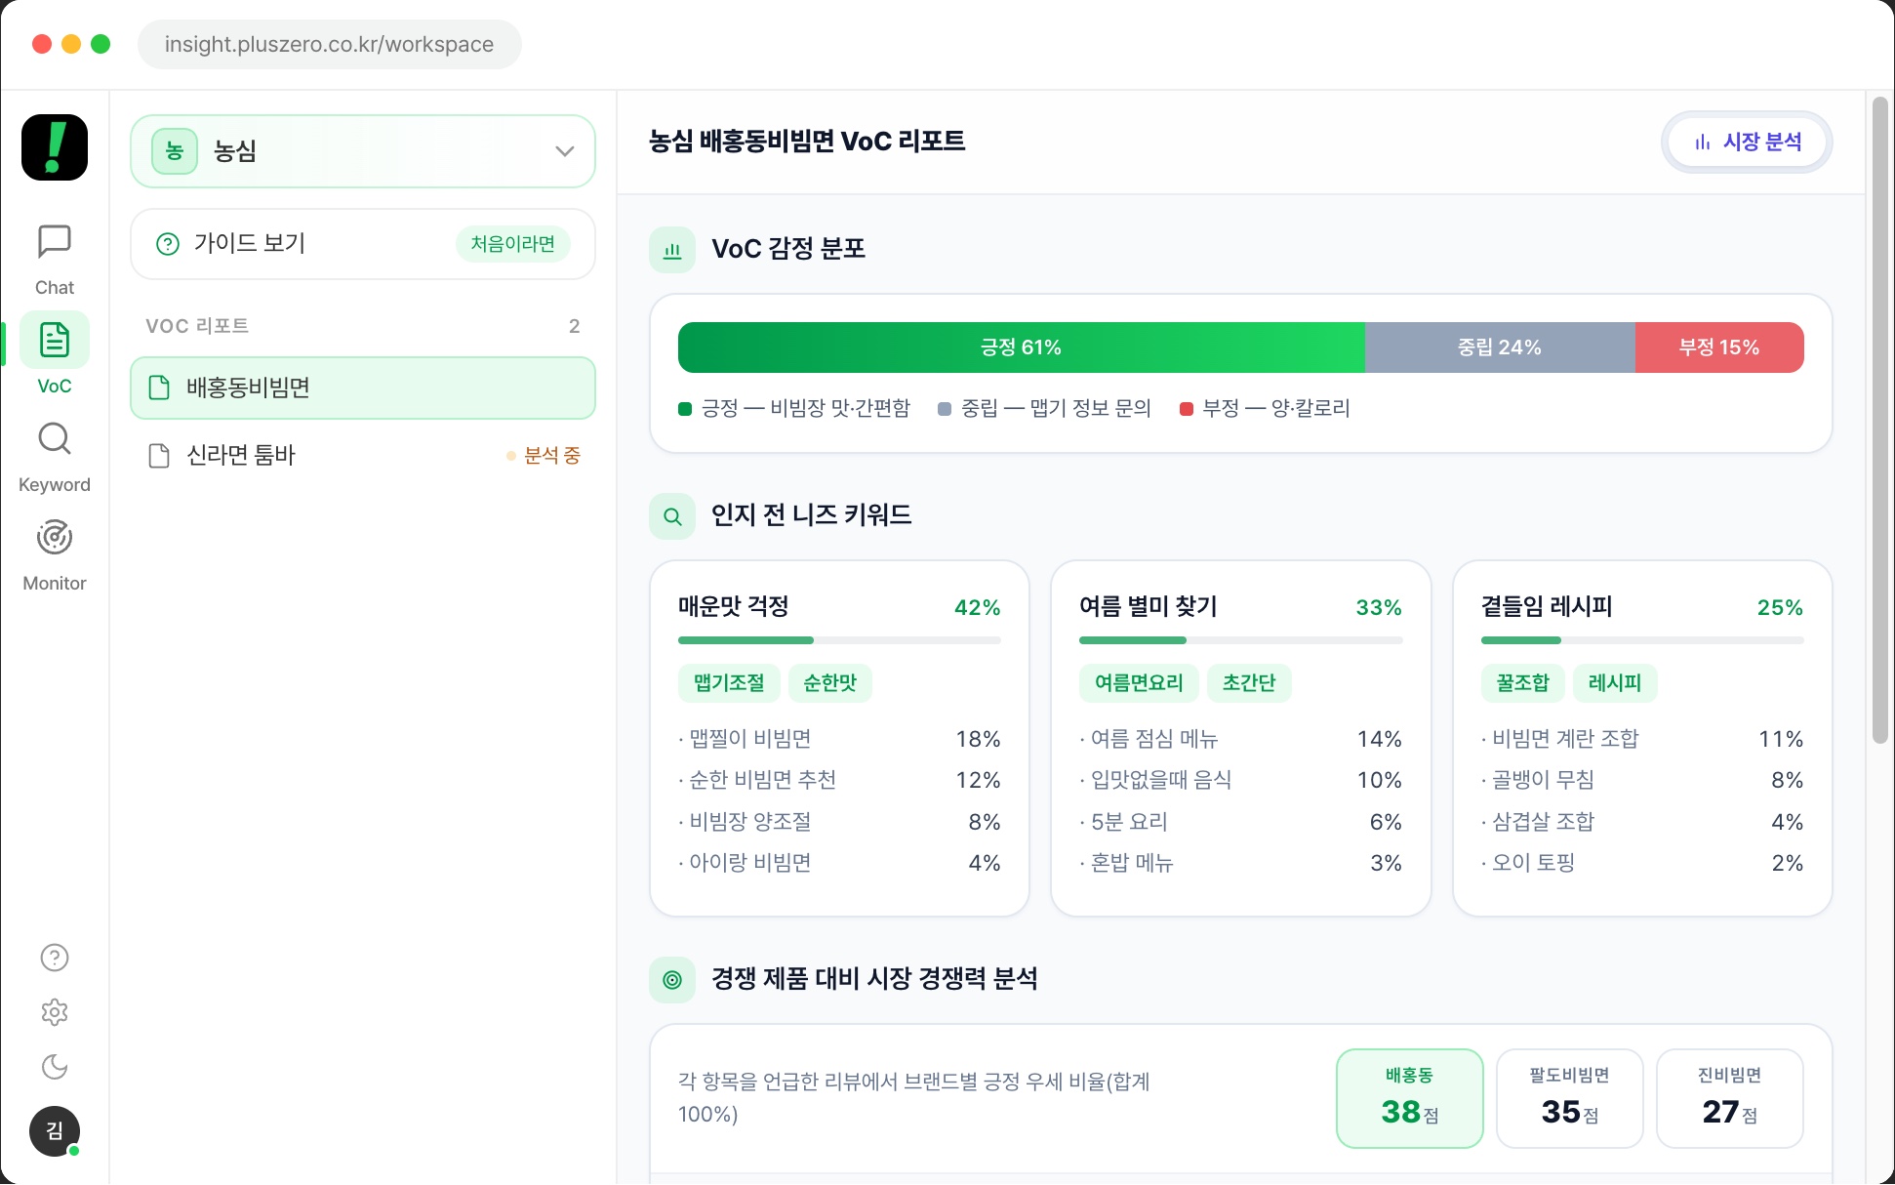Click the 처음이라면 badge
The height and width of the screenshot is (1185, 1895).
pyautogui.click(x=513, y=243)
